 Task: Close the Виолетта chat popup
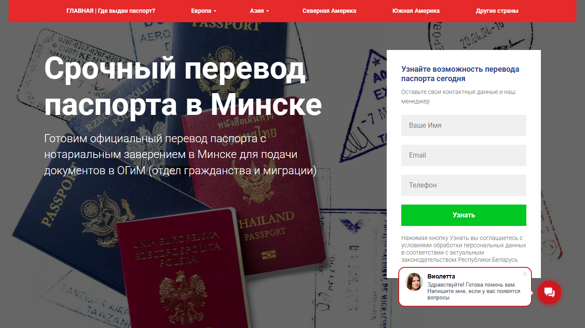(525, 274)
